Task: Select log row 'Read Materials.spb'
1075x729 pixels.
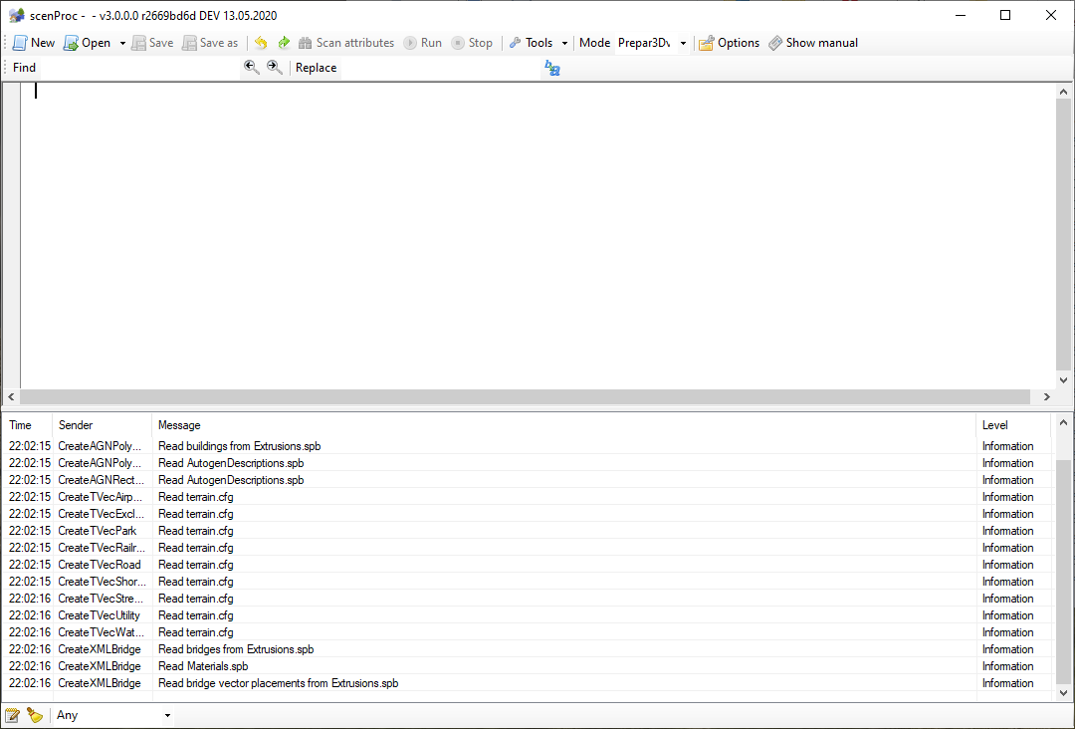Action: click(527, 666)
